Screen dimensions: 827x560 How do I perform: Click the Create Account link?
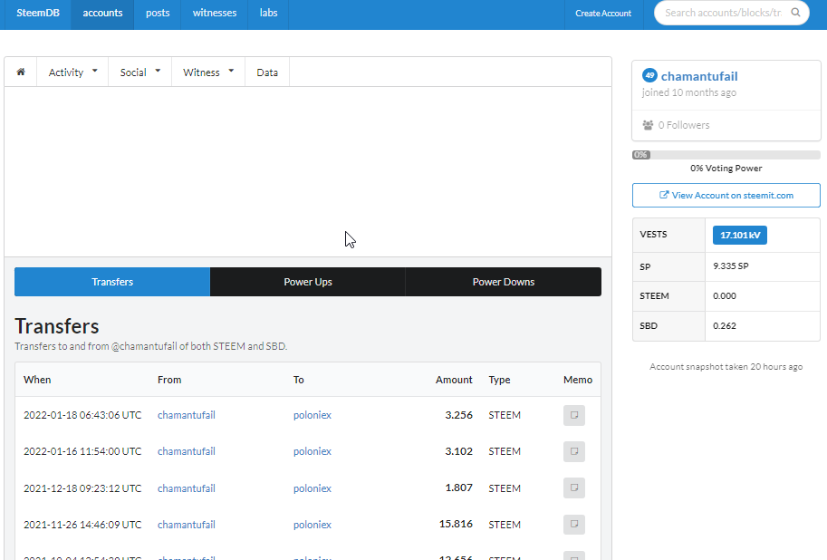click(603, 14)
